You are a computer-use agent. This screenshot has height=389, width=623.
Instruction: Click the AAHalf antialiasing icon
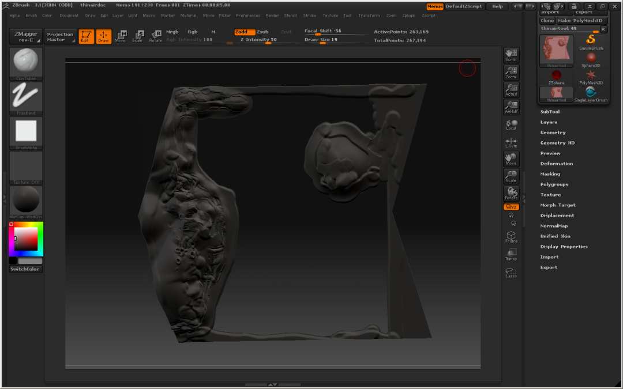[x=511, y=107]
